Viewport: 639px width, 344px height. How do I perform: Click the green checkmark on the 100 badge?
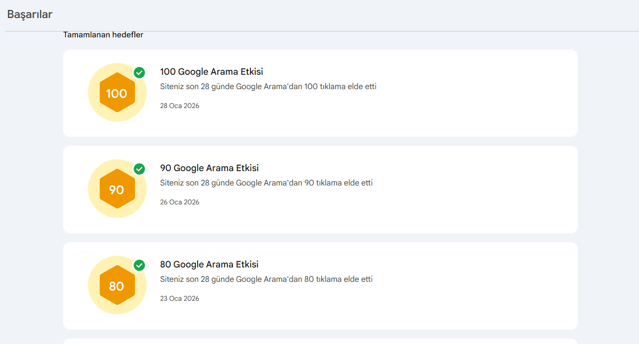point(139,72)
